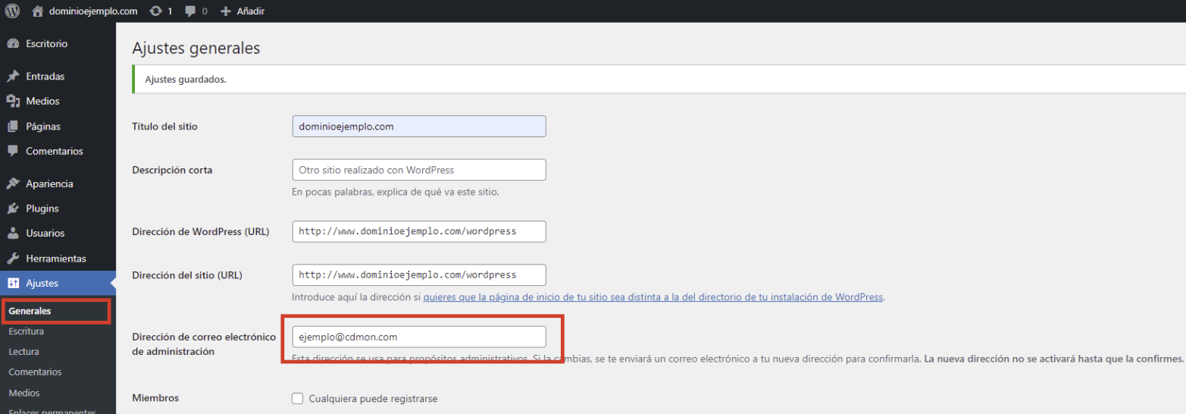This screenshot has width=1186, height=414.
Task: Click the Comentarios speech bubble icon
Action: pyautogui.click(x=13, y=151)
